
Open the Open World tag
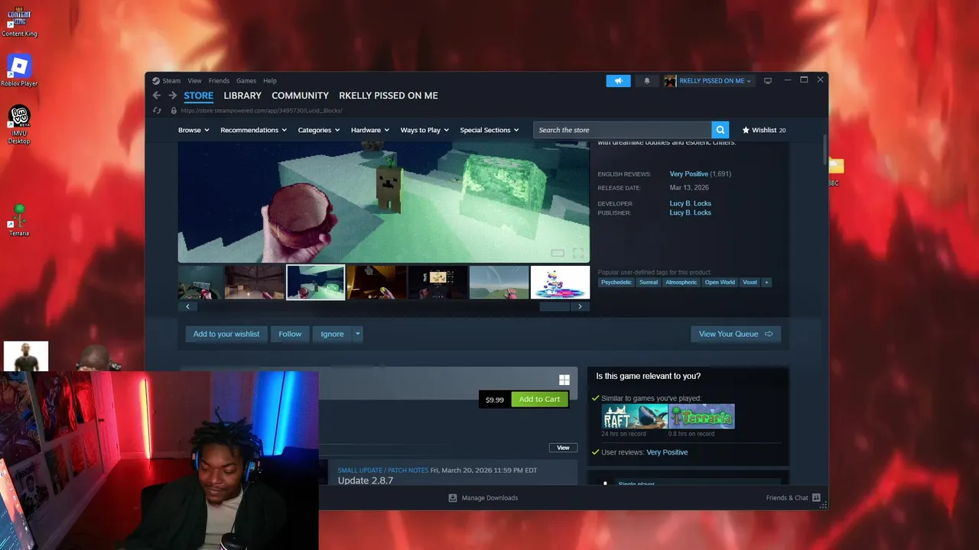pos(720,283)
